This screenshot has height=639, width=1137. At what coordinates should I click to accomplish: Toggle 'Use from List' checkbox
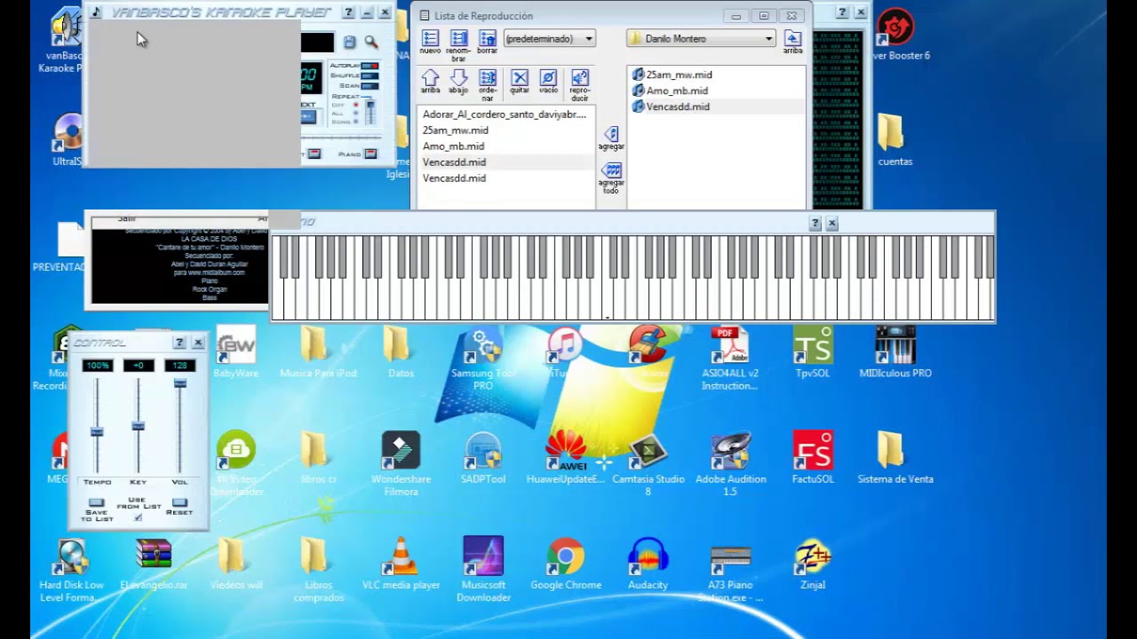138,517
